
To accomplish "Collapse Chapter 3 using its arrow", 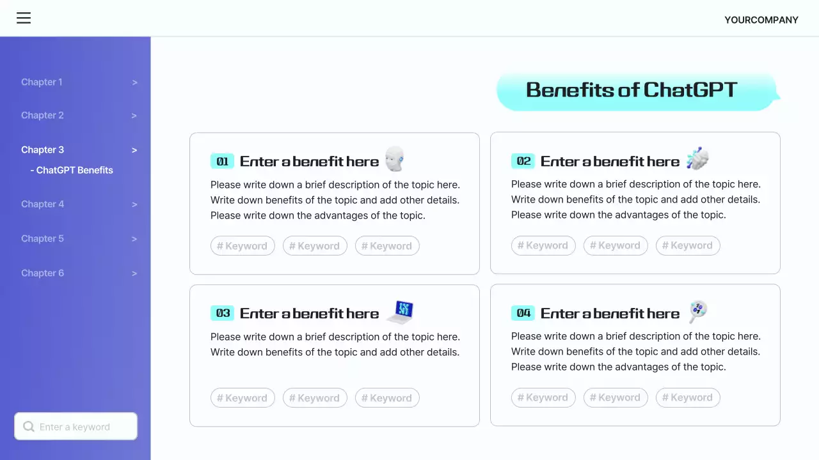I will (134, 150).
